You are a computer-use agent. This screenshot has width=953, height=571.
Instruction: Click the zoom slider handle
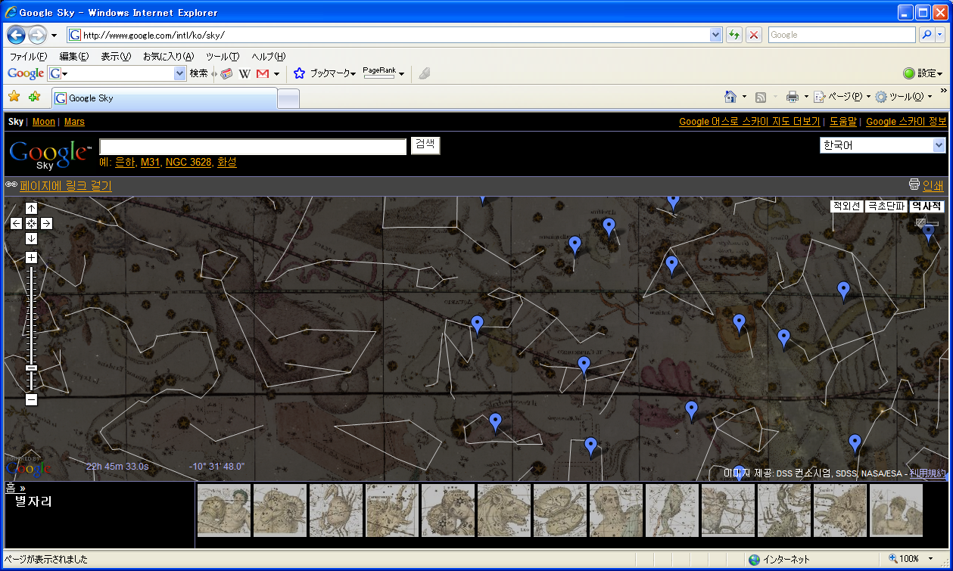click(x=31, y=368)
